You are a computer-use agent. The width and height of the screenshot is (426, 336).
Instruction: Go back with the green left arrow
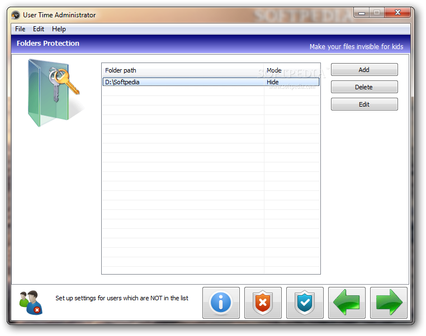pyautogui.click(x=347, y=303)
